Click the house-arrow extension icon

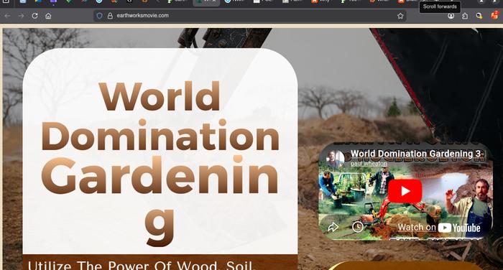pos(465,16)
